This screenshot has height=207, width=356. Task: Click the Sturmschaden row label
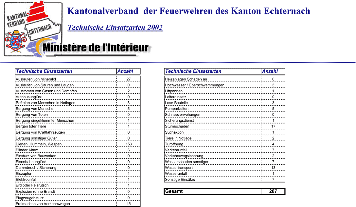click(177, 126)
